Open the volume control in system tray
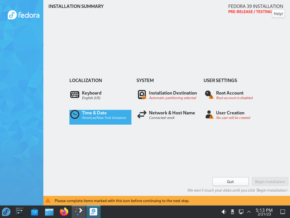 click(x=224, y=212)
